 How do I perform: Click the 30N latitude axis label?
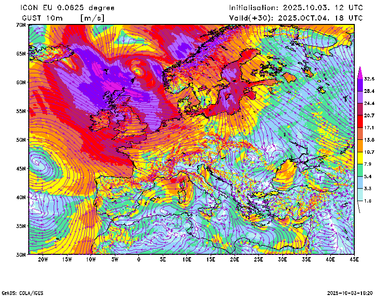click(x=20, y=254)
